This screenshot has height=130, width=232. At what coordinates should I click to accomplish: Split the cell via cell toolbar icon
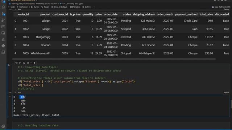[28, 63]
